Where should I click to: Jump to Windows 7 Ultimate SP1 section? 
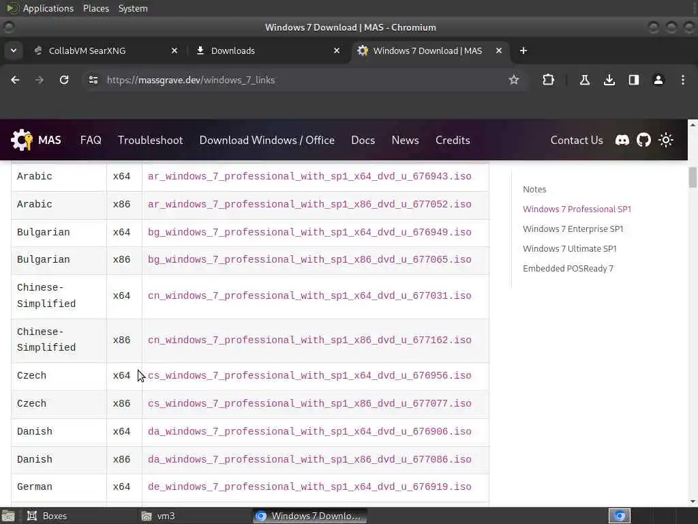(x=570, y=248)
